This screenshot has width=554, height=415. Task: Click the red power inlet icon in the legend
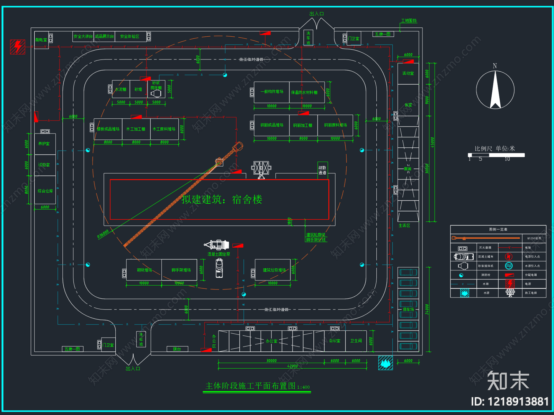pos(509,257)
